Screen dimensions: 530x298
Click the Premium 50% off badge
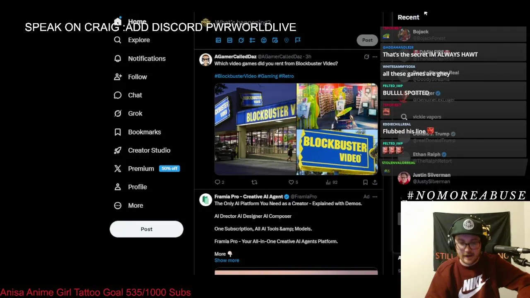pos(169,168)
